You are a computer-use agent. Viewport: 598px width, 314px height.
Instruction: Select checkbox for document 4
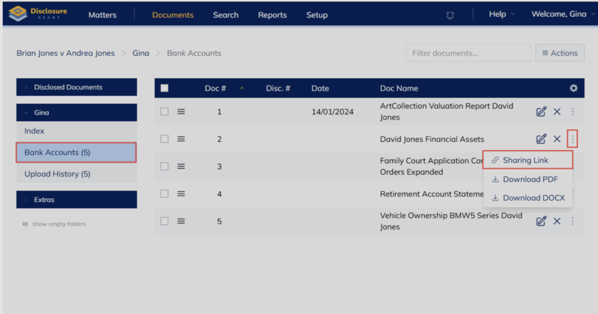[x=165, y=193]
